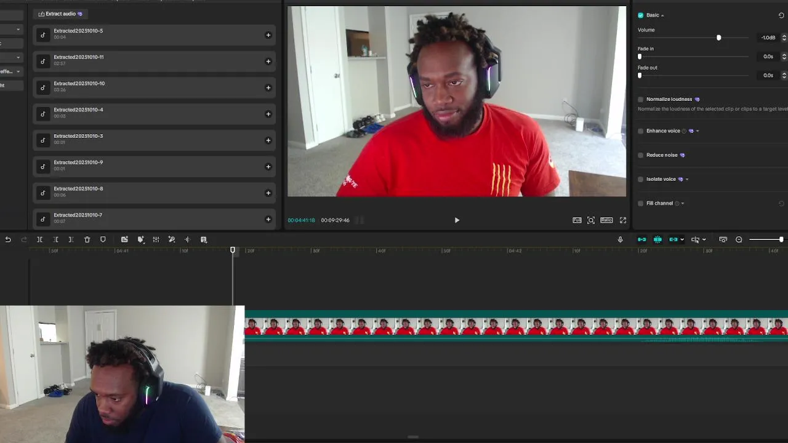Toggle main track magnet icon
The width and height of the screenshot is (788, 443).
[641, 239]
